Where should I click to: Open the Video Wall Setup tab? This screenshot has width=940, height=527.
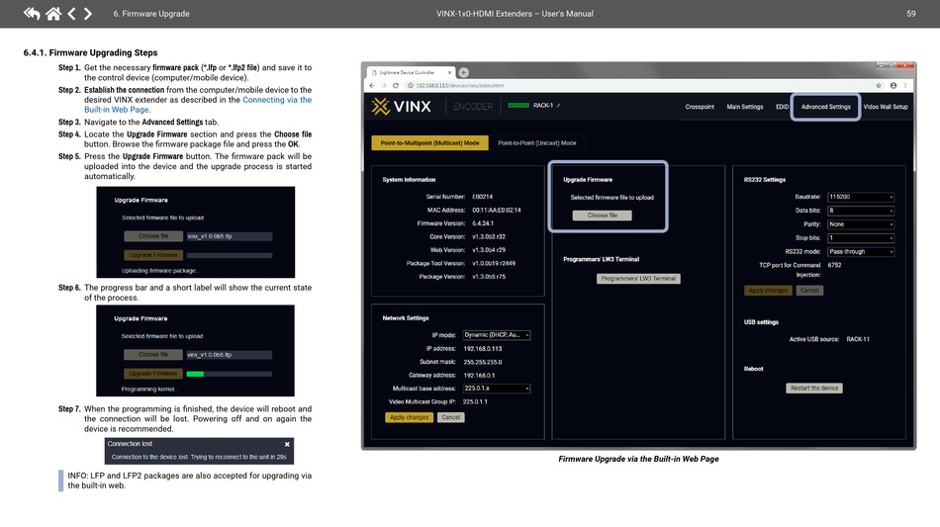coord(886,107)
